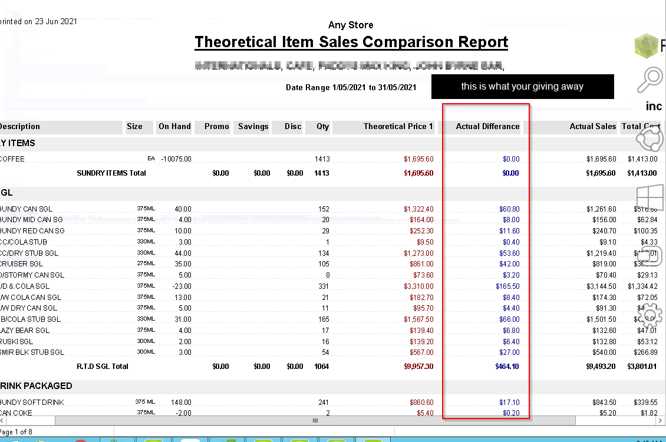
Task: Click the $861.00 theoretical price value
Action: [x=421, y=264]
